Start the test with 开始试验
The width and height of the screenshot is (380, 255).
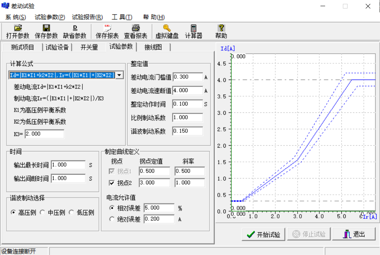[263, 234]
